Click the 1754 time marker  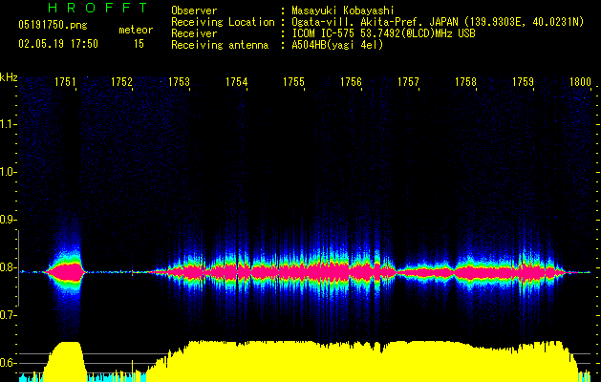pyautogui.click(x=237, y=82)
